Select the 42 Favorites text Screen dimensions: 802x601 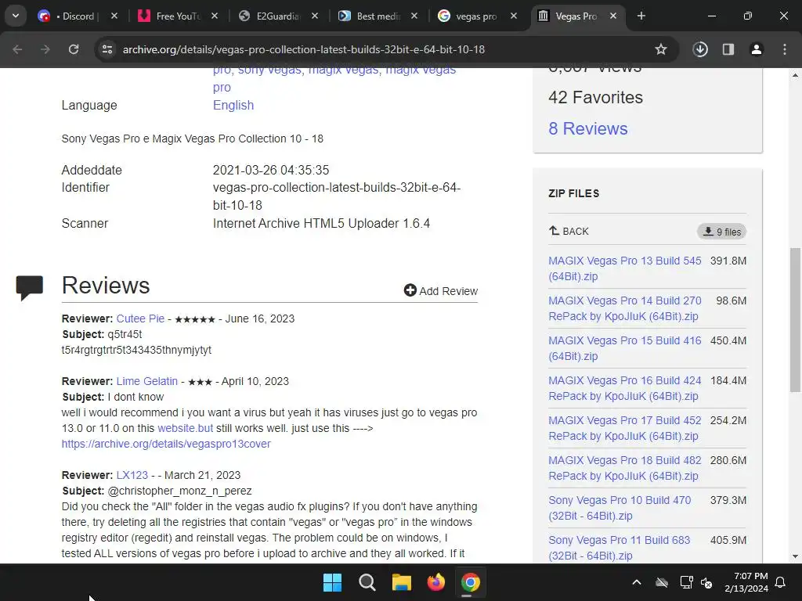(x=595, y=97)
